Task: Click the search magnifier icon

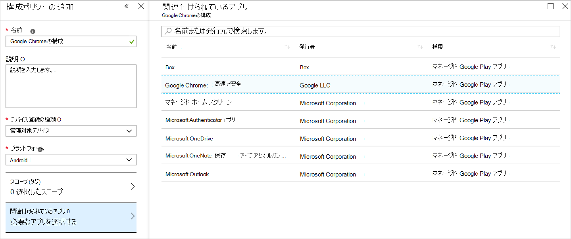Action: coord(168,31)
